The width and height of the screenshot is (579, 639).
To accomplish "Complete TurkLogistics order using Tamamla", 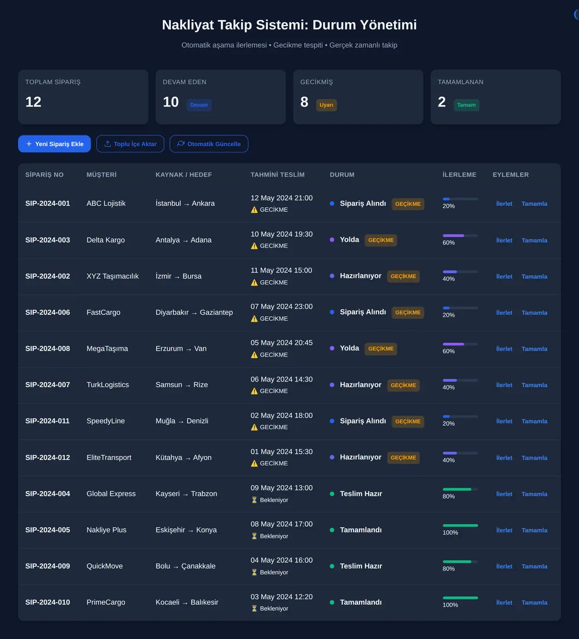I will click(534, 385).
